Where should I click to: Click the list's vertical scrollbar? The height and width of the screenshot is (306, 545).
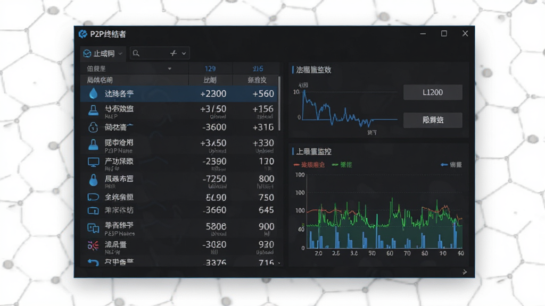(279, 104)
